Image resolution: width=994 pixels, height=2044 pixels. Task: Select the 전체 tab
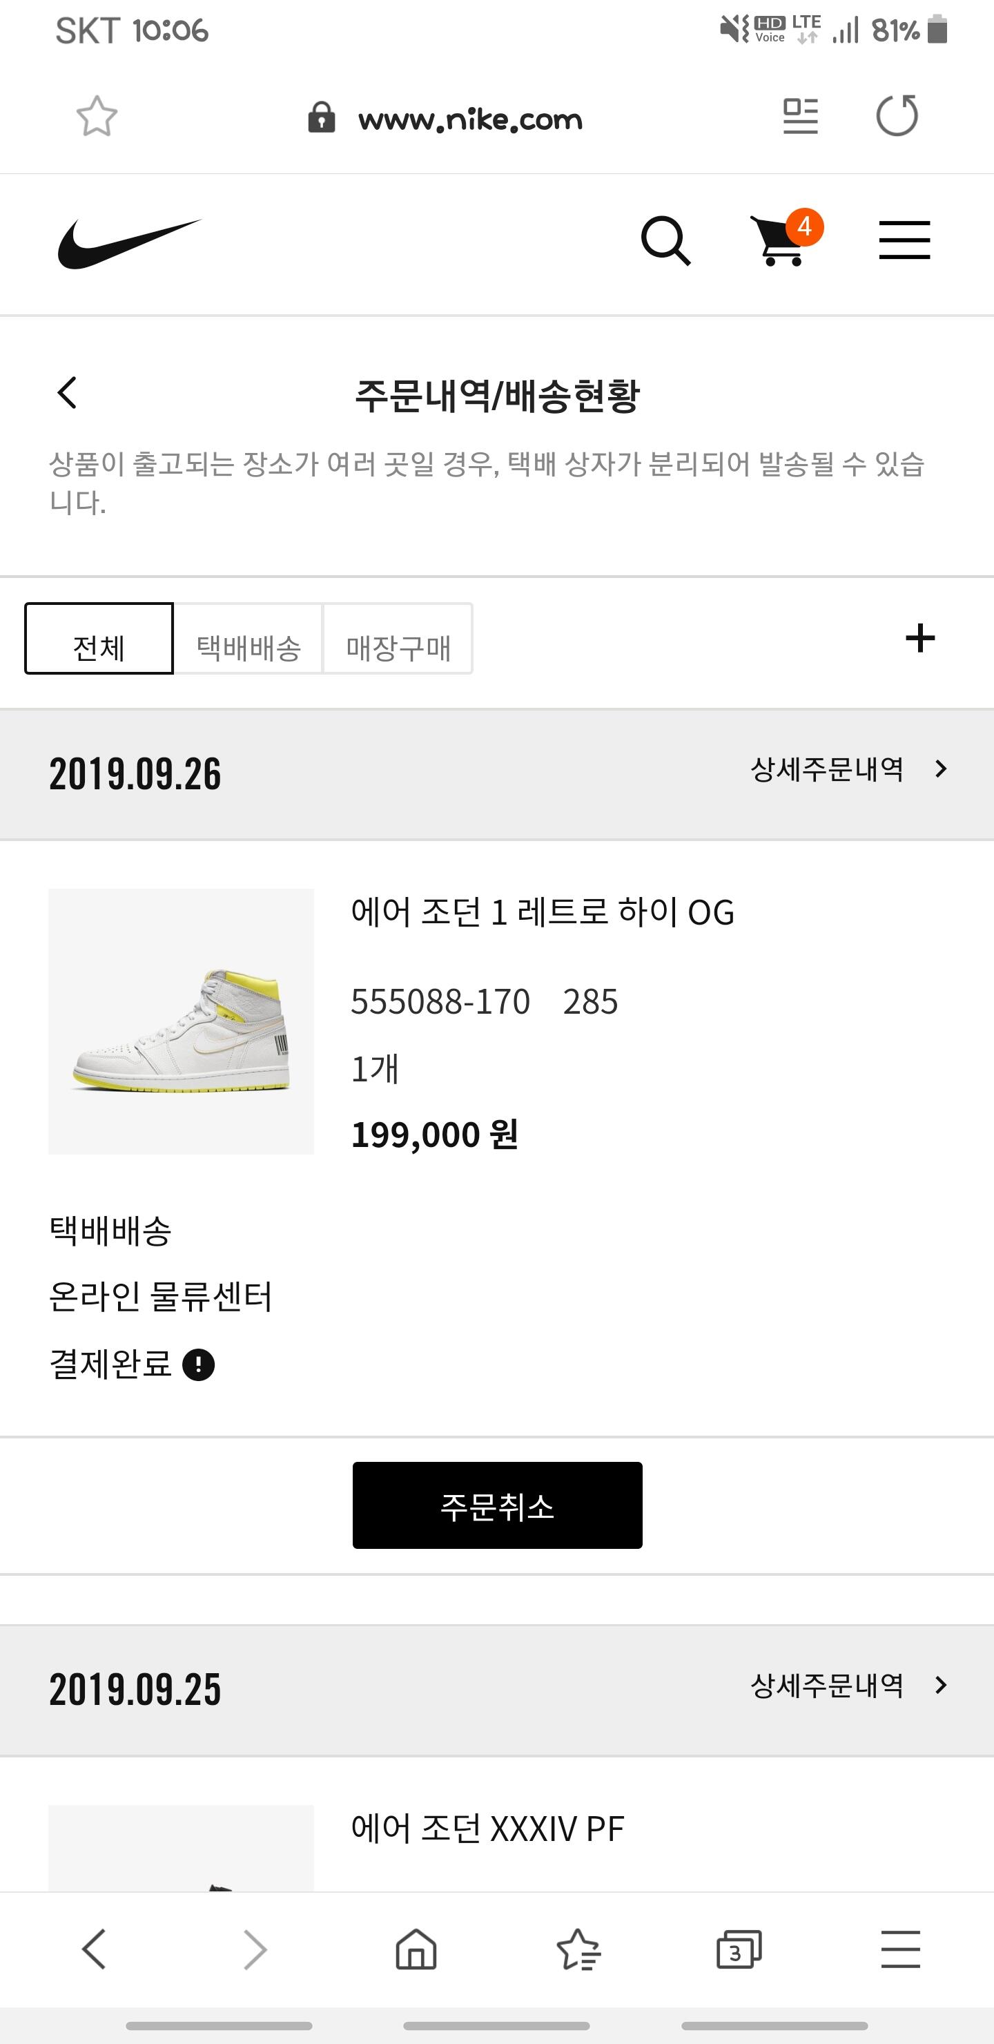(x=99, y=639)
